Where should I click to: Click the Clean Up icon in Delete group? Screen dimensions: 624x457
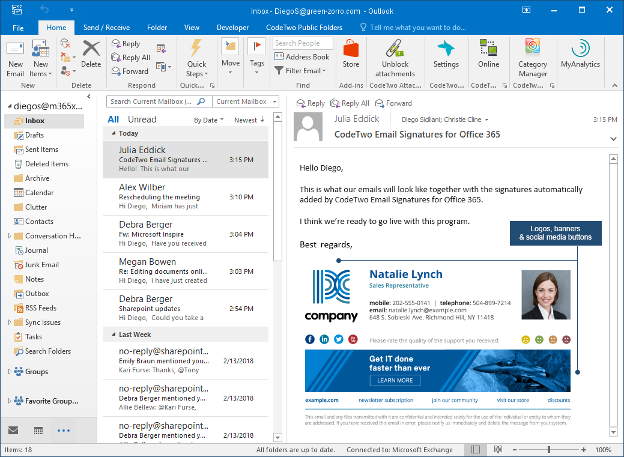[65, 57]
